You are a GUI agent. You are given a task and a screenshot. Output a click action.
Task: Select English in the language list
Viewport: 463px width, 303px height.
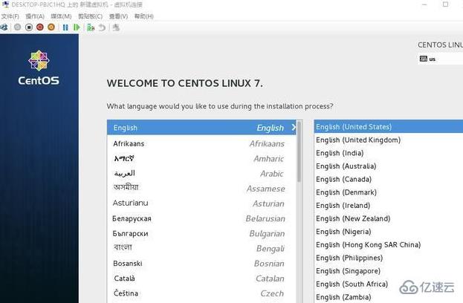click(x=201, y=128)
